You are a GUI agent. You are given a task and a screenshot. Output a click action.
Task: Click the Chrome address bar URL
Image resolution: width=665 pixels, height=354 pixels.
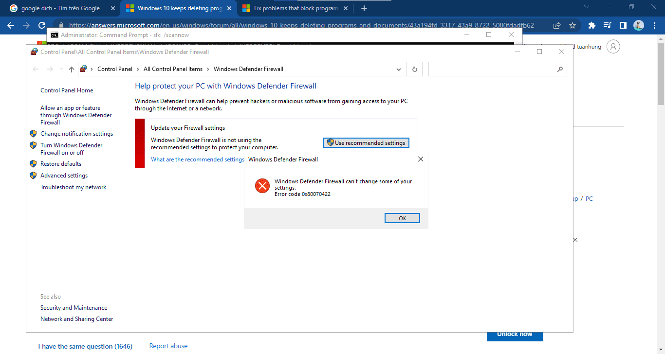click(x=301, y=25)
